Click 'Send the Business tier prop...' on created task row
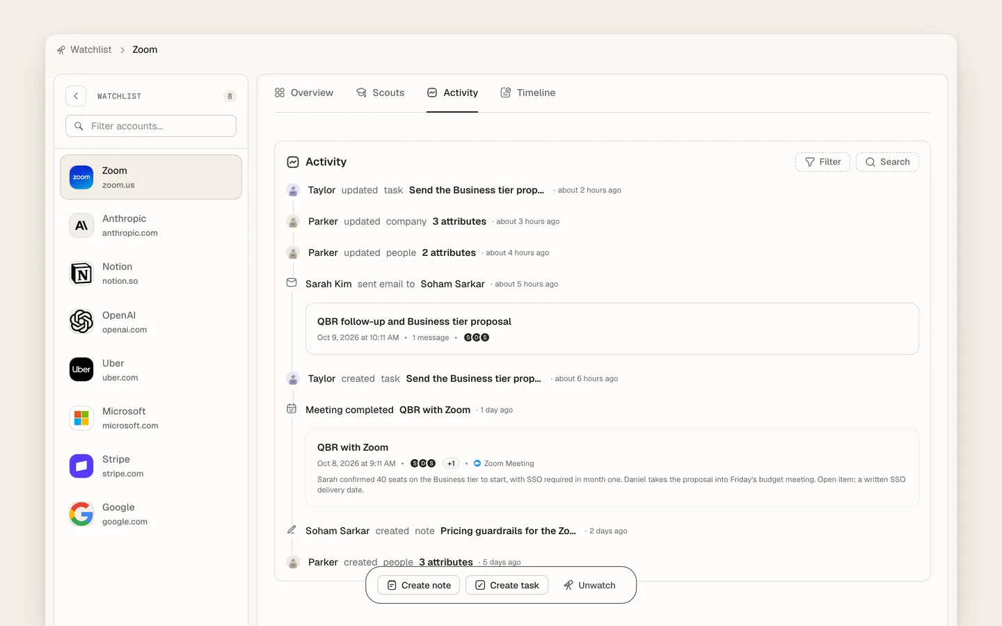Viewport: 1002px width, 626px height. [x=473, y=378]
